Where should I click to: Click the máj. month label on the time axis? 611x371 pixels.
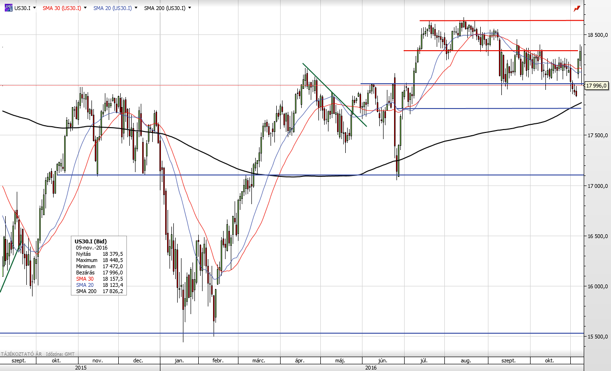click(x=341, y=360)
